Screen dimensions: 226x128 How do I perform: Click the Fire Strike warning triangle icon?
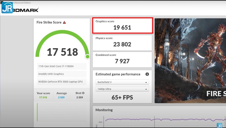point(64,22)
